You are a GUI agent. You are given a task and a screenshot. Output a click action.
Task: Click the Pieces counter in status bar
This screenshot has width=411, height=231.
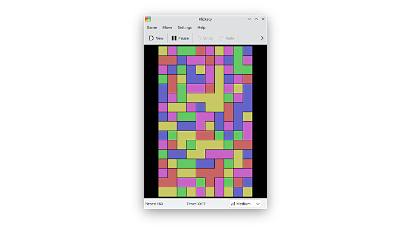pyautogui.click(x=154, y=204)
